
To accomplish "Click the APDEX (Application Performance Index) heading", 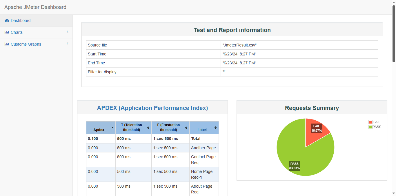I will [152, 108].
